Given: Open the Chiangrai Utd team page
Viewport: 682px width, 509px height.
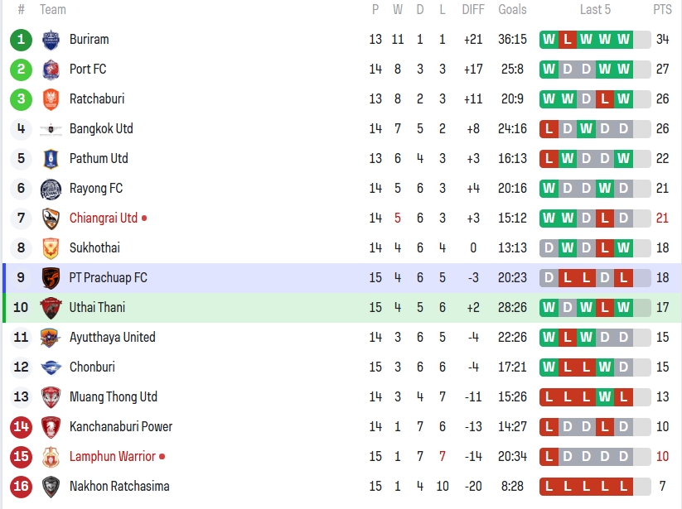Looking at the screenshot, I should coord(103,218).
